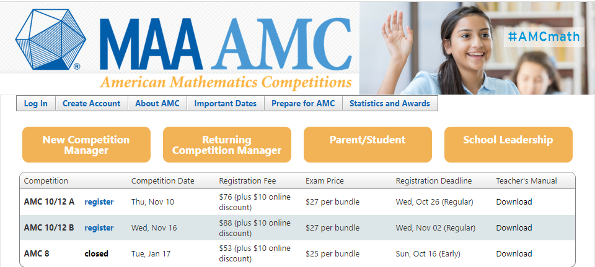Register for the AMC 10/12 A

99,201
